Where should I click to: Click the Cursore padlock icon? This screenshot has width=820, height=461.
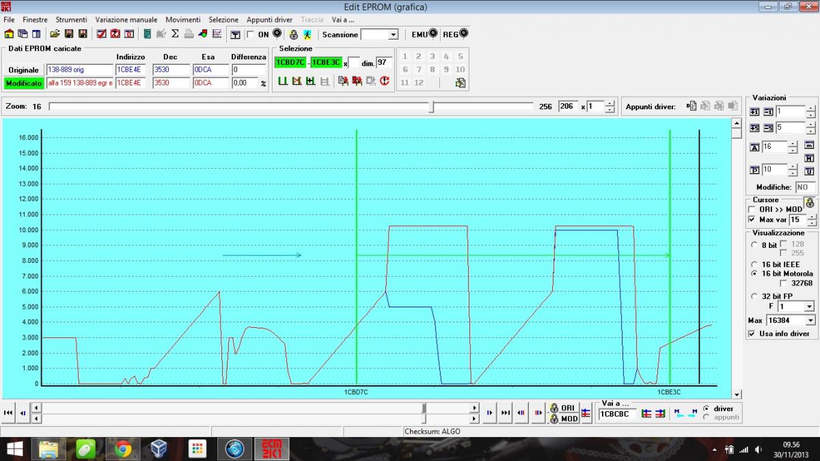pyautogui.click(x=810, y=203)
